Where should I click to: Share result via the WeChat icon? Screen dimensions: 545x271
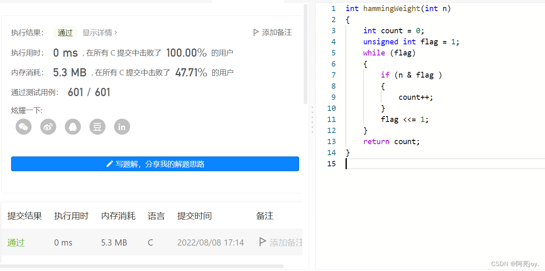pos(23,127)
